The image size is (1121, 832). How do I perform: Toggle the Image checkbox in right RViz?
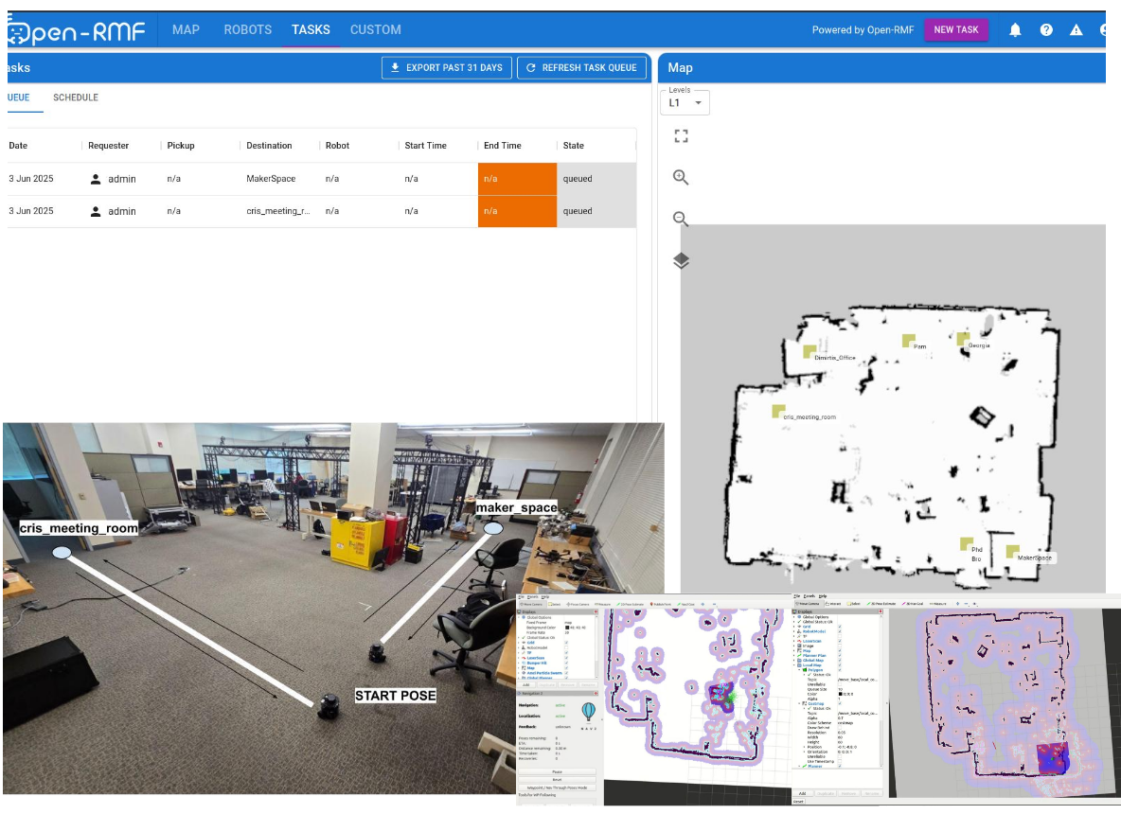[x=840, y=646]
